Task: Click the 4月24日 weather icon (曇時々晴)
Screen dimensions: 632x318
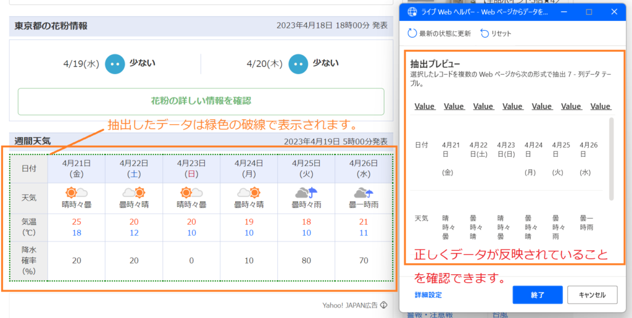Action: [x=248, y=193]
